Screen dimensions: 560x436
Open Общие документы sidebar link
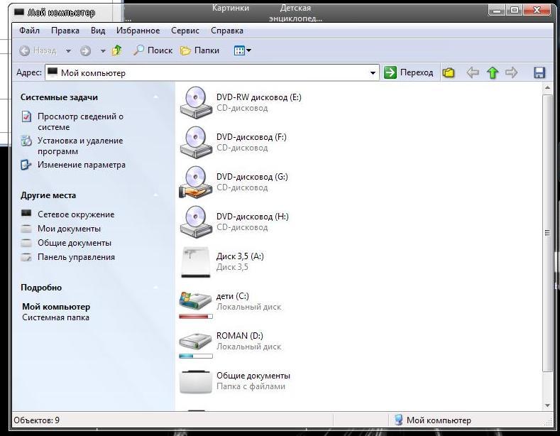(75, 243)
